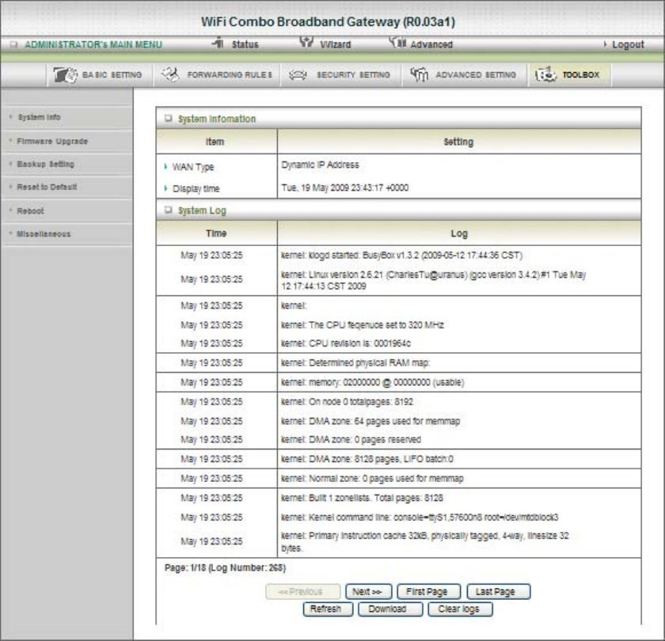Screen dimensions: 665x641
Task: Click the Setting column header
Action: [x=458, y=142]
